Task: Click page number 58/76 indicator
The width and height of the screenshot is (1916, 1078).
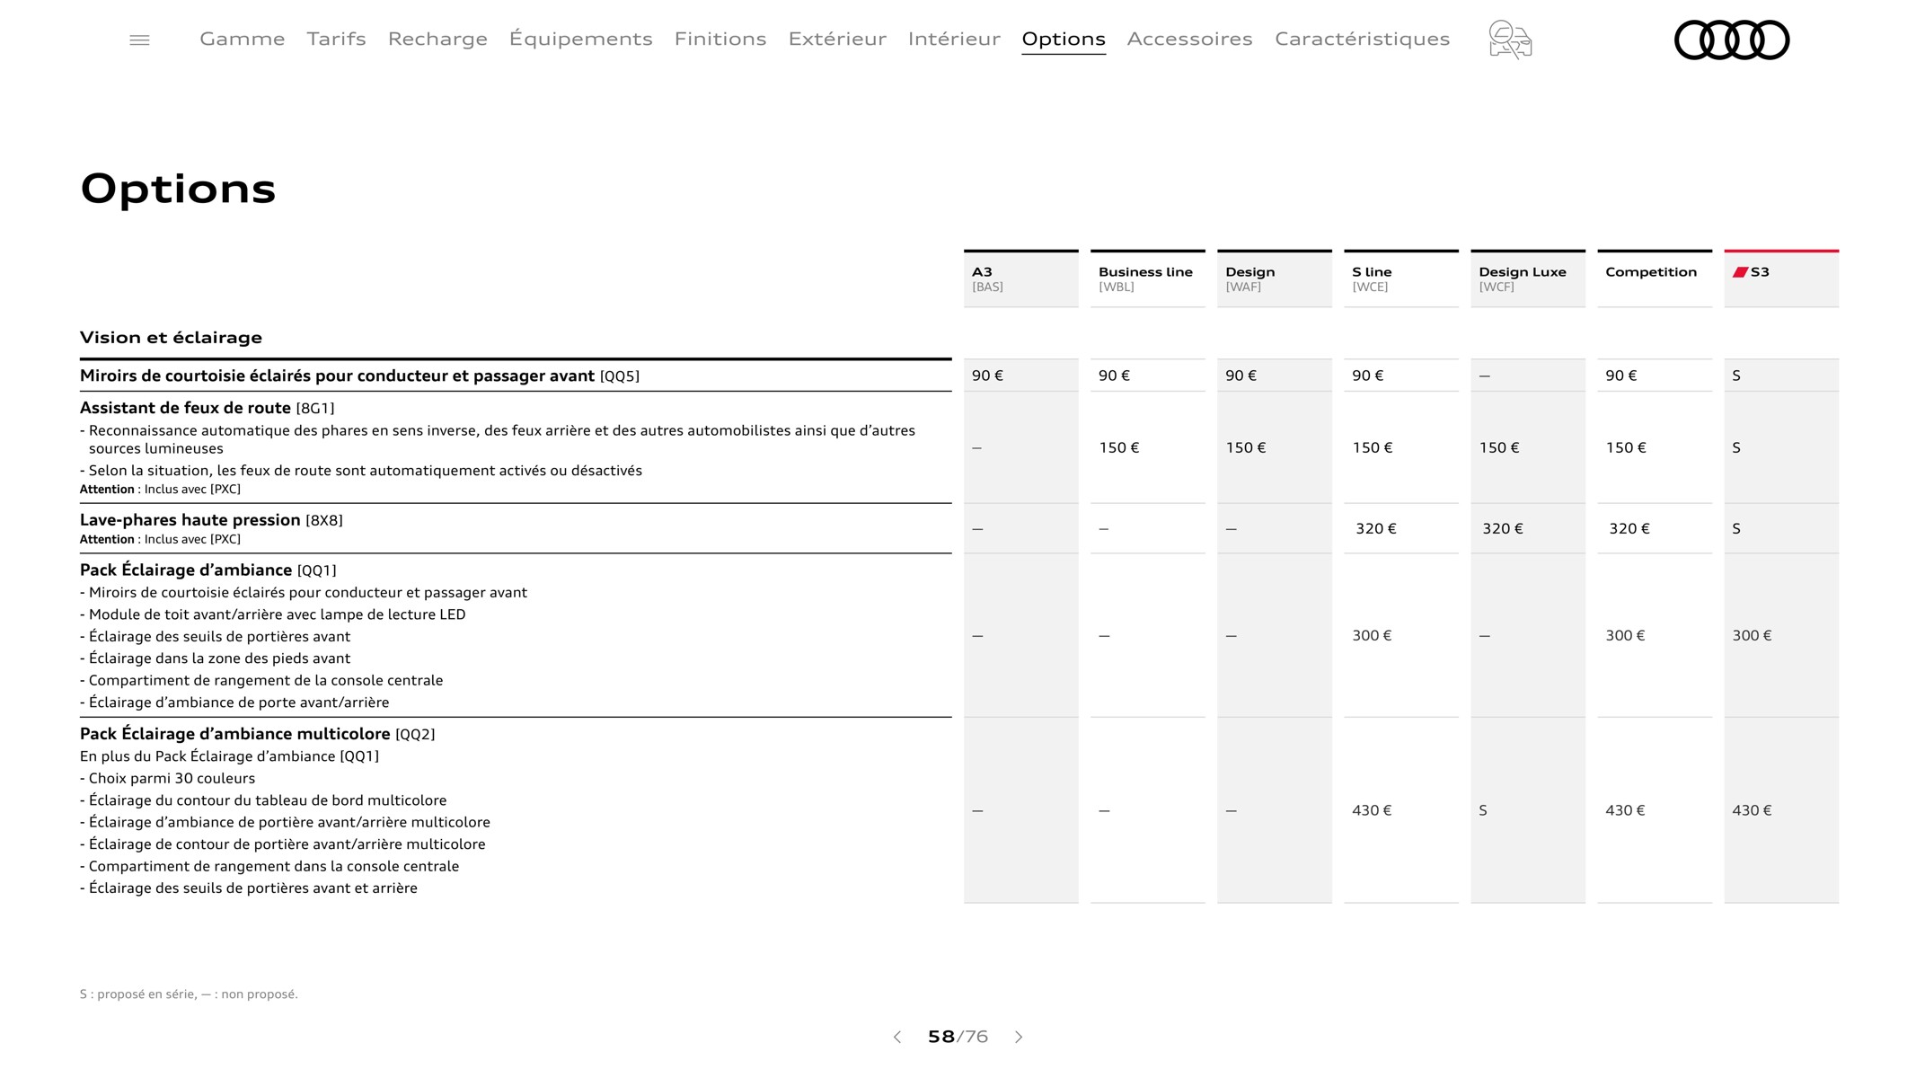Action: [x=958, y=1037]
